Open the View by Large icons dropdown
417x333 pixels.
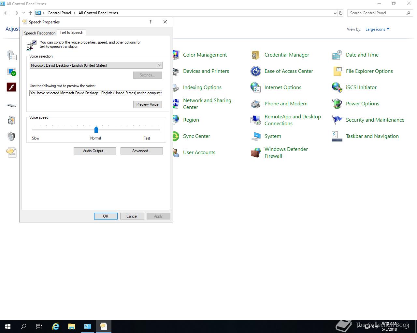pyautogui.click(x=377, y=29)
